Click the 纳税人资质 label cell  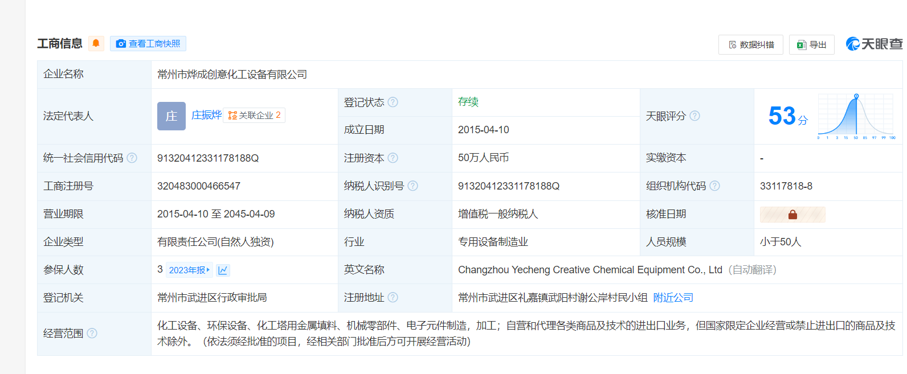click(395, 214)
